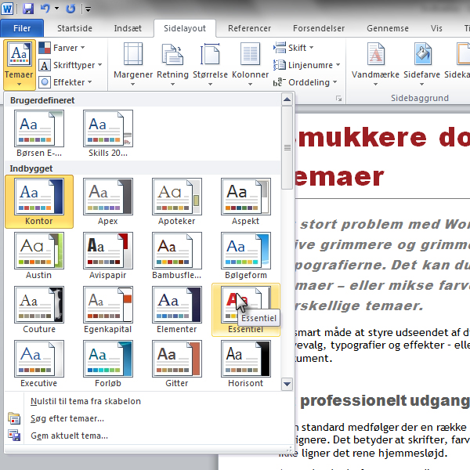Expand the Skrifttyper fonts dropdown
The height and width of the screenshot is (470, 470).
coord(70,65)
